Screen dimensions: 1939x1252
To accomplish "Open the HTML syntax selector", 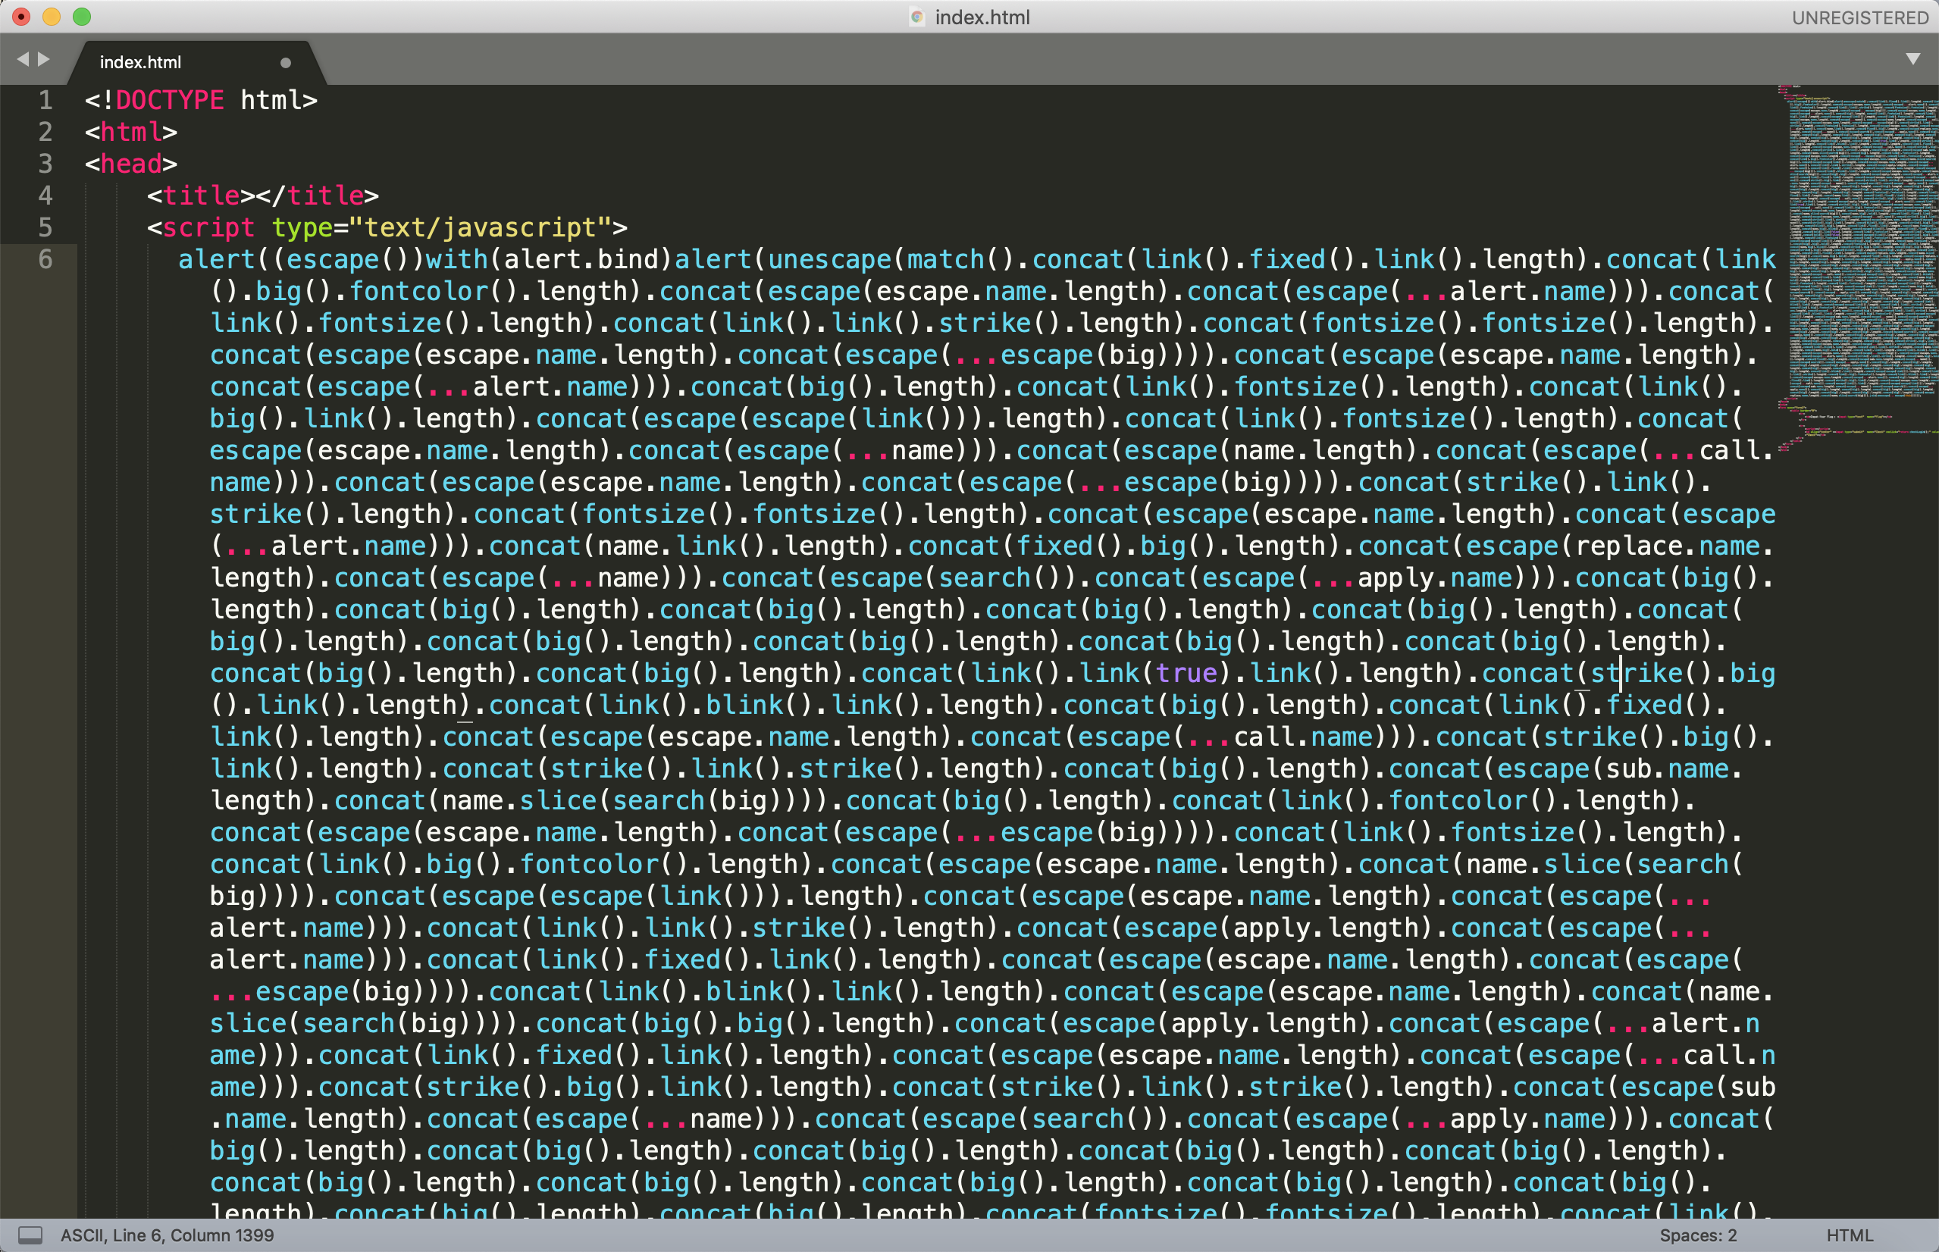I will point(1849,1235).
